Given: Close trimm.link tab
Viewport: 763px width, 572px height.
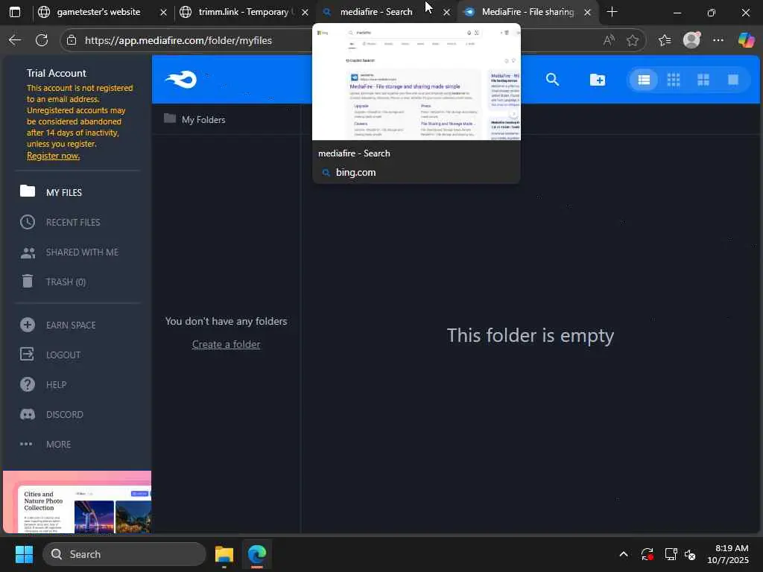Looking at the screenshot, I should click(305, 12).
